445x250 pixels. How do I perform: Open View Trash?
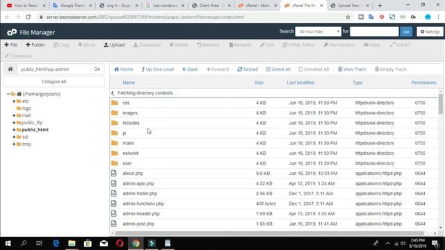pos(352,69)
